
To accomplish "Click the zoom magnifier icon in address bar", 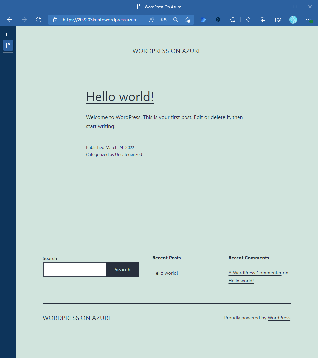I will 175,20.
